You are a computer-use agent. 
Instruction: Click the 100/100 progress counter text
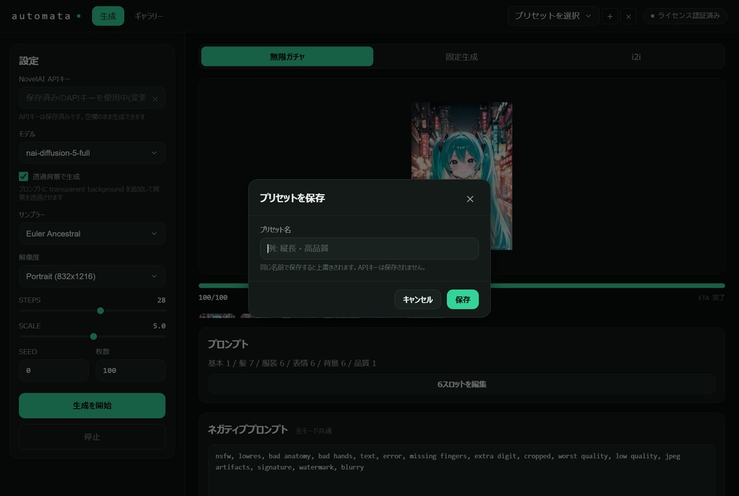pos(213,298)
